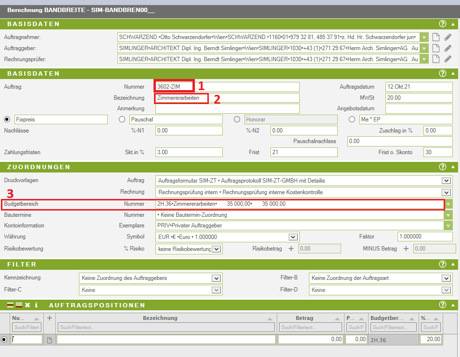Screen dimensions: 460x357
Task: Choose the Me * EP radio option
Action: [352, 119]
